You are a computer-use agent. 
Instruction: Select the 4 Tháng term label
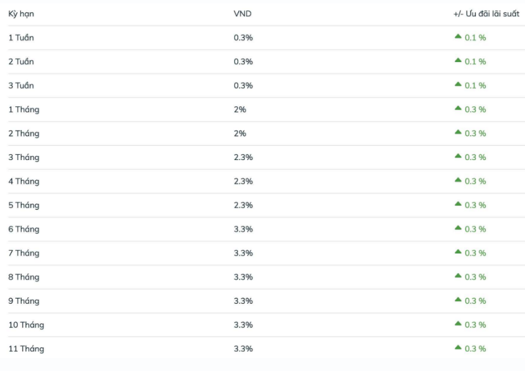pos(24,181)
